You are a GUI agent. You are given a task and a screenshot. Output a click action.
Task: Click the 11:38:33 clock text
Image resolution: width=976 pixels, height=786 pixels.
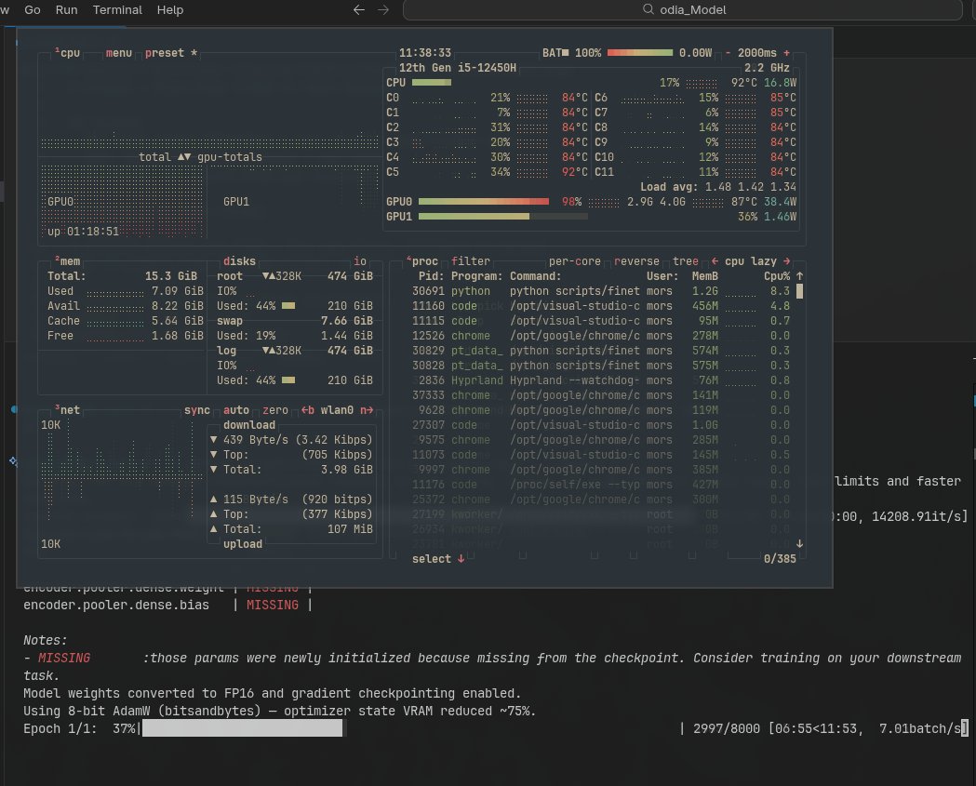(x=424, y=53)
